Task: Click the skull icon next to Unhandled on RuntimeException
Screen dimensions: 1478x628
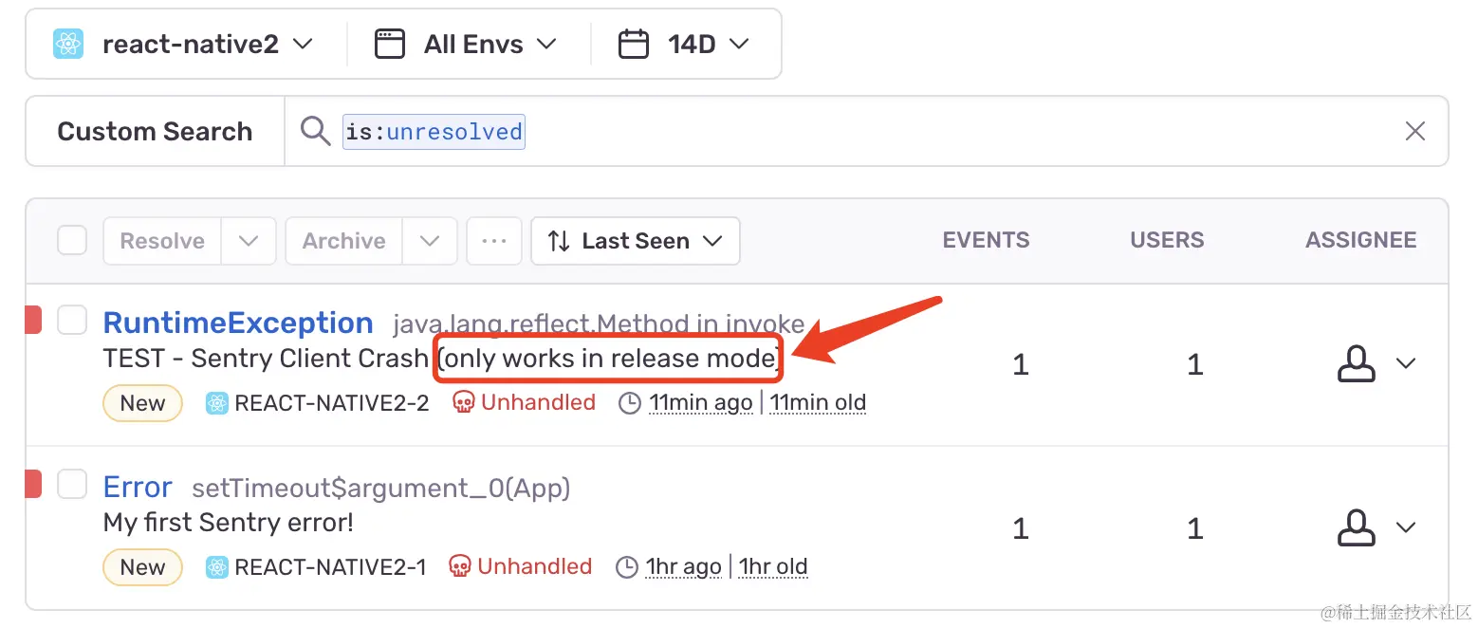Action: 464,402
